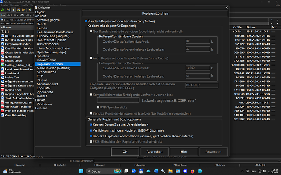Screen dimensions: 281x175
Task: Open Task View from the taskbar
Action: coord(126,171)
